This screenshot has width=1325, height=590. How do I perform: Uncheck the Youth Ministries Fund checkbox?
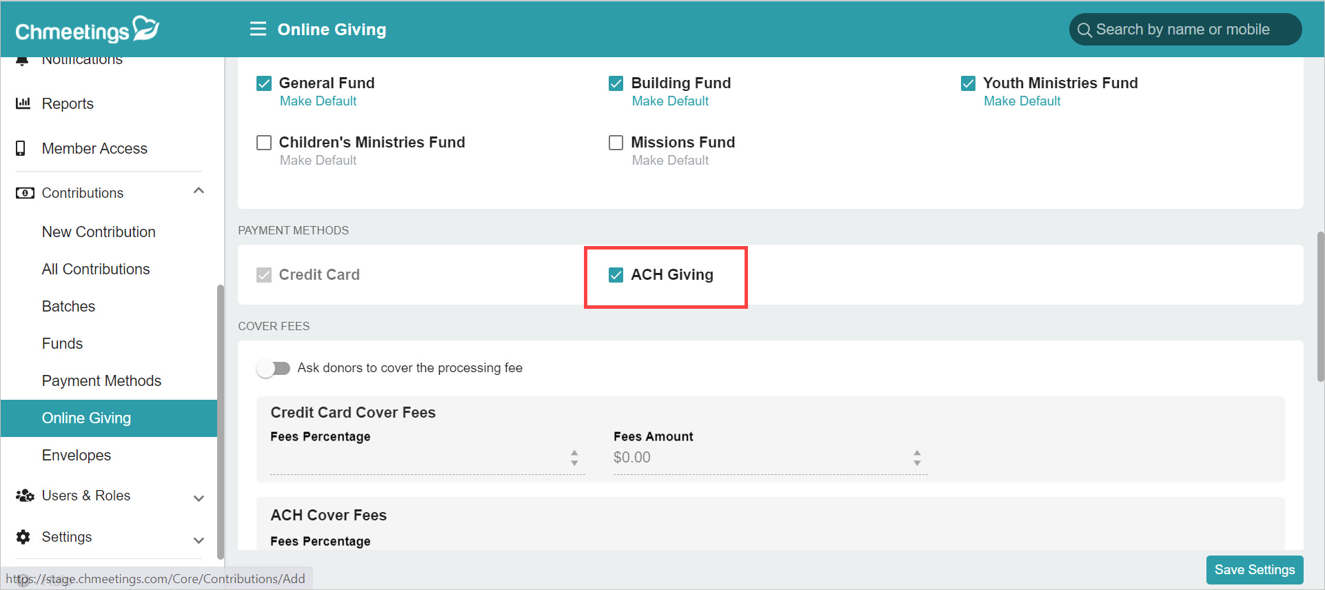(x=969, y=83)
